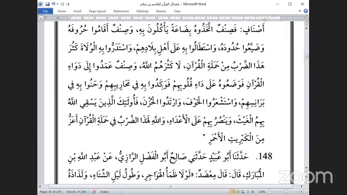Click the Zoom Out minus button
The image size is (347, 195).
click(270, 192)
